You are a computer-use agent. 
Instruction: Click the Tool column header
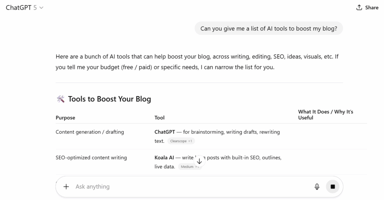pyautogui.click(x=159, y=117)
